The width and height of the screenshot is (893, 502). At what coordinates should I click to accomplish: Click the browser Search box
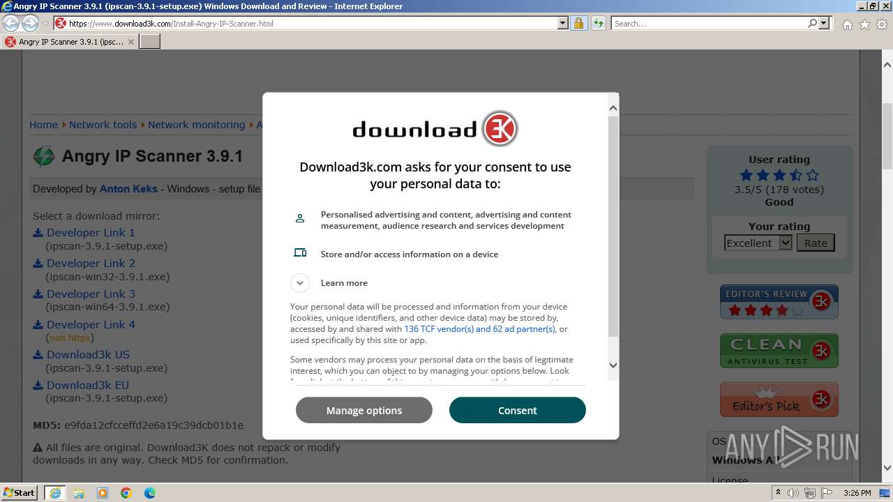pyautogui.click(x=710, y=23)
